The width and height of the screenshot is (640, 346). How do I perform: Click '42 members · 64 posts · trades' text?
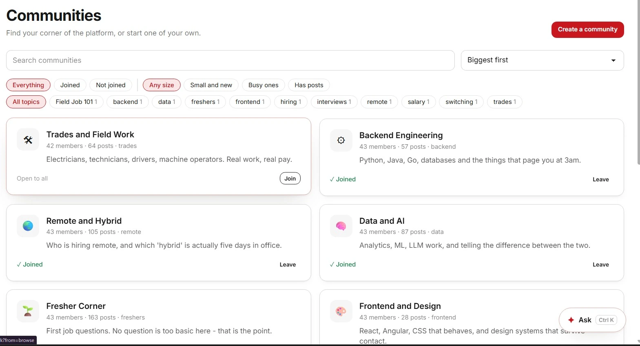[91, 146]
